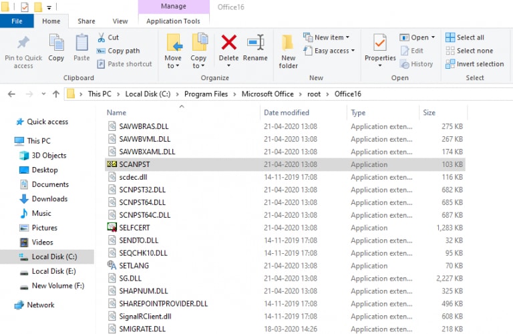Go up one folder level arrow
Image resolution: width=513 pixels, height=334 pixels.
coord(56,94)
